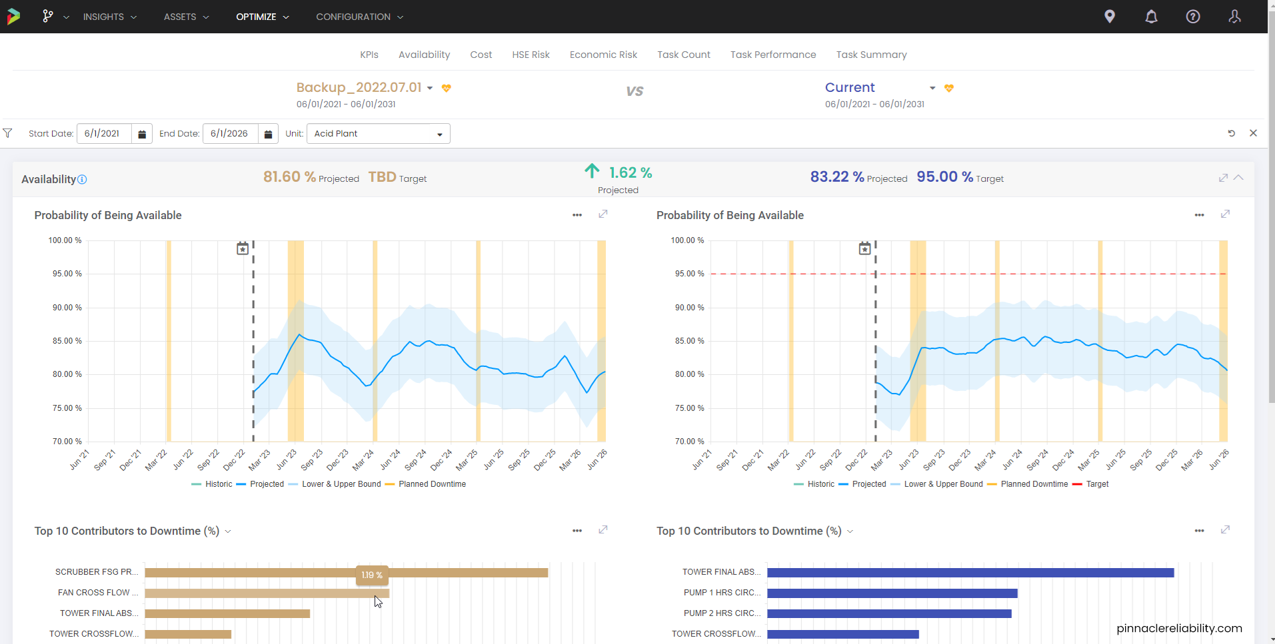
Task: Open the Backup_2022.07.01 scenario dropdown
Action: tap(430, 88)
